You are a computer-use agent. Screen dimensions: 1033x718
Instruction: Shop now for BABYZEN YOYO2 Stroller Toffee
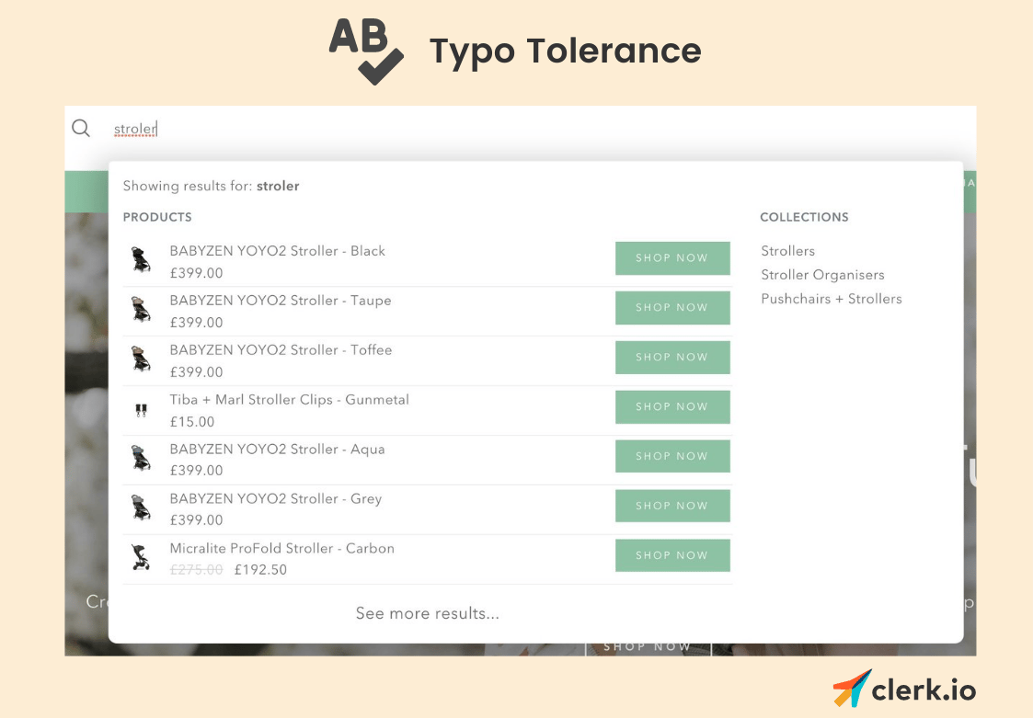coord(672,357)
